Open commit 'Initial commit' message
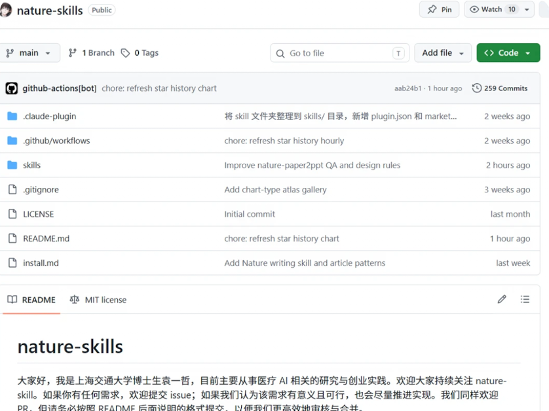Screen dimensions: 549x411 [250, 214]
